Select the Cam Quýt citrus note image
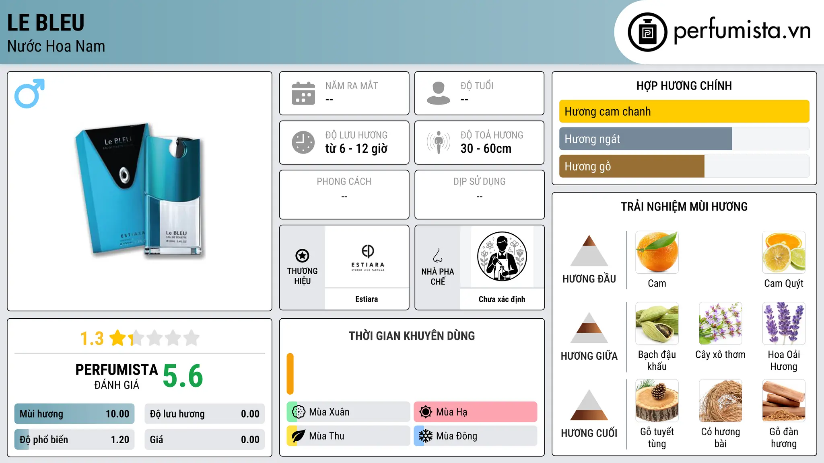The image size is (824, 463). pyautogui.click(x=784, y=252)
